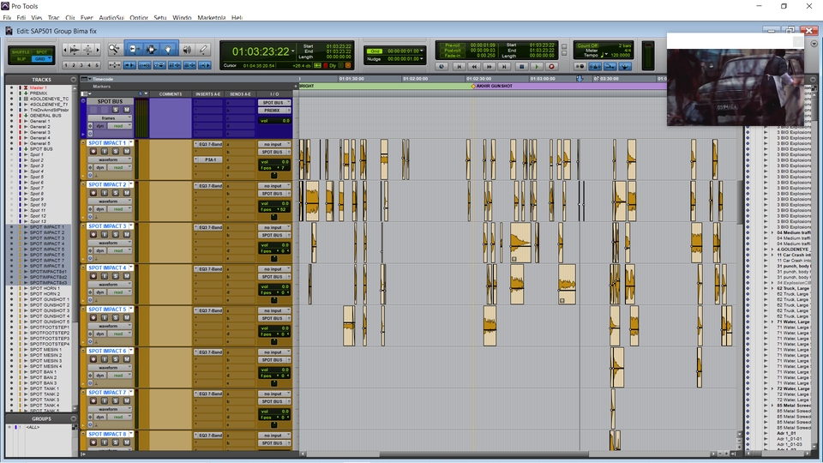This screenshot has height=463, width=823.
Task: Click the PREMIX output on SPOT BUS
Action: tap(274, 111)
